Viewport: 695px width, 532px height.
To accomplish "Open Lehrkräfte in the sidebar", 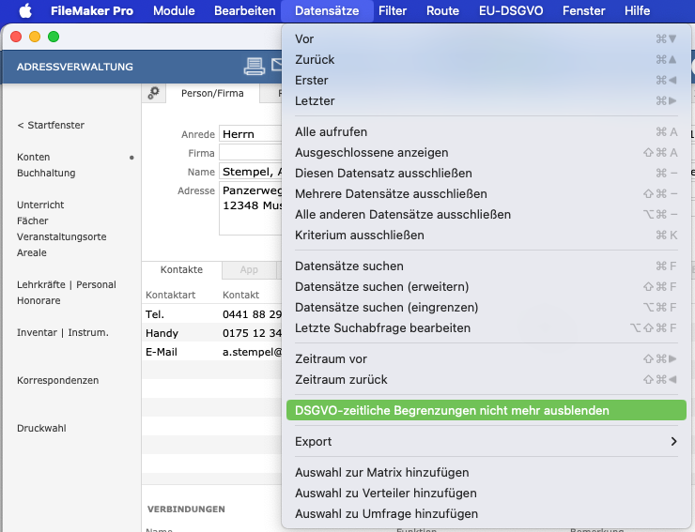I will [40, 285].
